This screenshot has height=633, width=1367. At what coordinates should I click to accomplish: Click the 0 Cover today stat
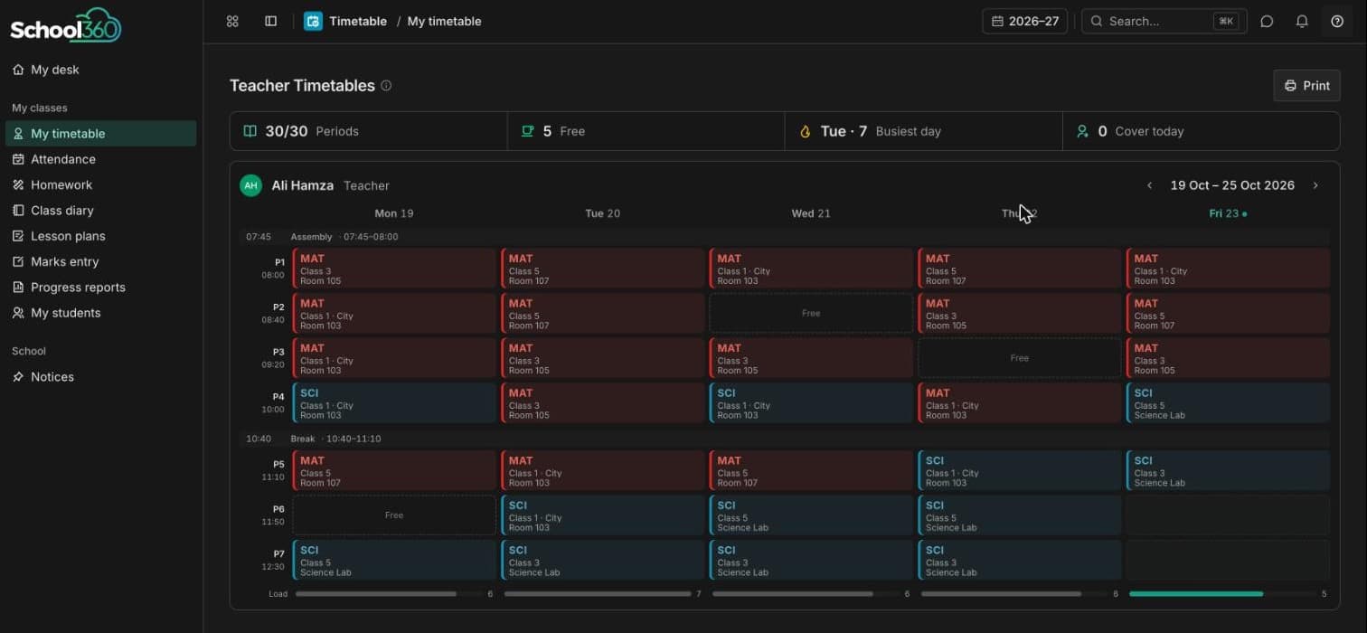(1202, 131)
